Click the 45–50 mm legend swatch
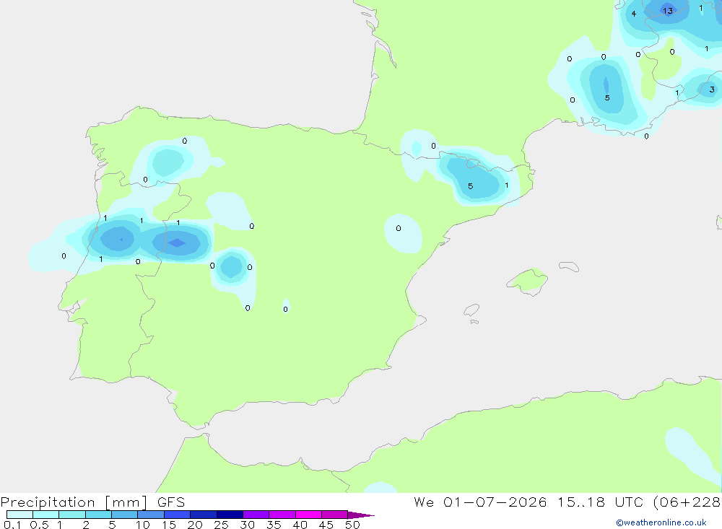This screenshot has width=722, height=529. (335, 515)
